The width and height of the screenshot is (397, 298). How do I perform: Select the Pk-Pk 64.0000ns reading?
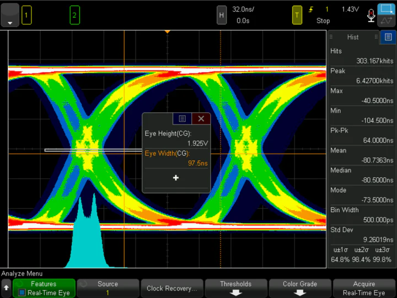click(362, 136)
